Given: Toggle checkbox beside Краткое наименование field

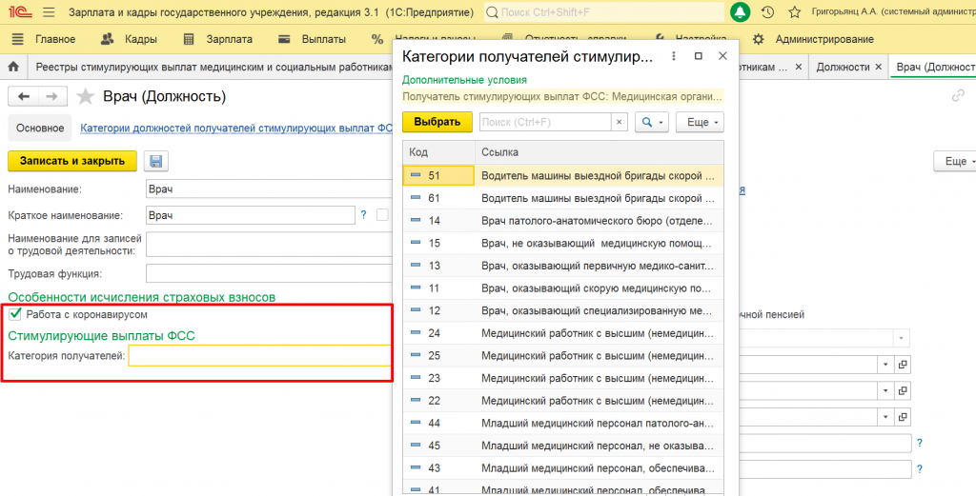Looking at the screenshot, I should [x=382, y=215].
